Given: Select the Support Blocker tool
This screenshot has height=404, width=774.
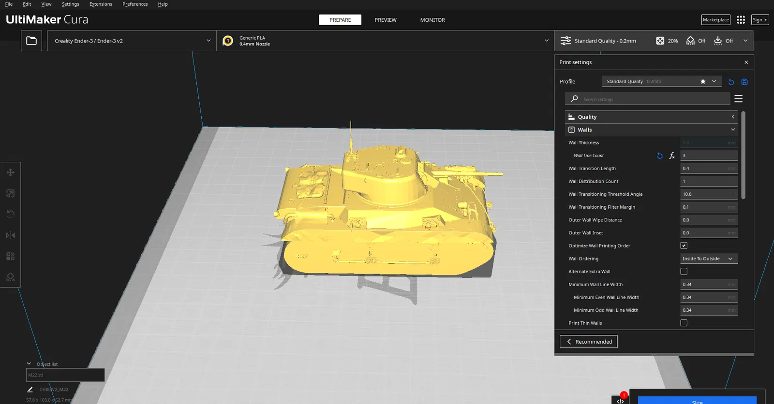Looking at the screenshot, I should [10, 277].
